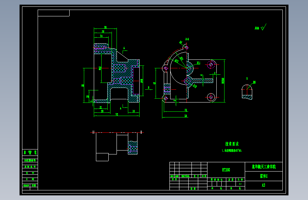308x200 pixels.
Task: Select the technical requirement note line 1
Action: coord(232,151)
